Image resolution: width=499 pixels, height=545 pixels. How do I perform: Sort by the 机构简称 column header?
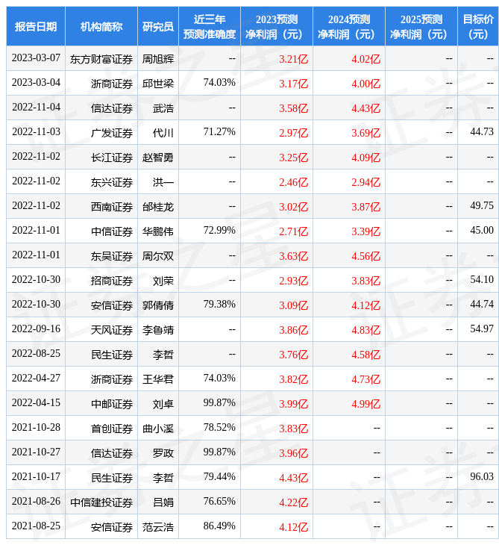point(101,26)
